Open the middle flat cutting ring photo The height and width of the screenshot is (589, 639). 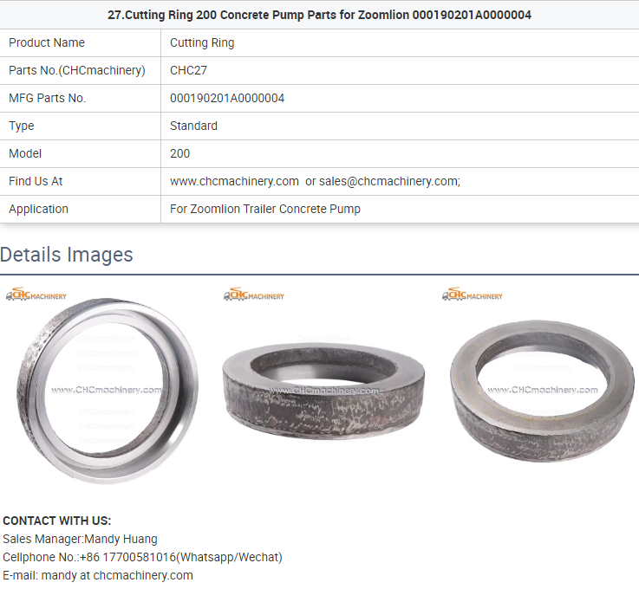click(x=323, y=391)
